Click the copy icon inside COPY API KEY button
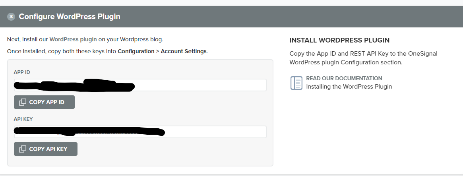The height and width of the screenshot is (176, 463). (x=22, y=149)
